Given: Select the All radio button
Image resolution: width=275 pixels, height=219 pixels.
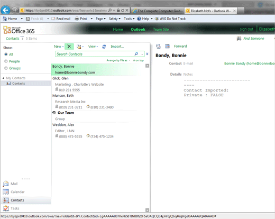Looking at the screenshot, I should coord(6,54).
